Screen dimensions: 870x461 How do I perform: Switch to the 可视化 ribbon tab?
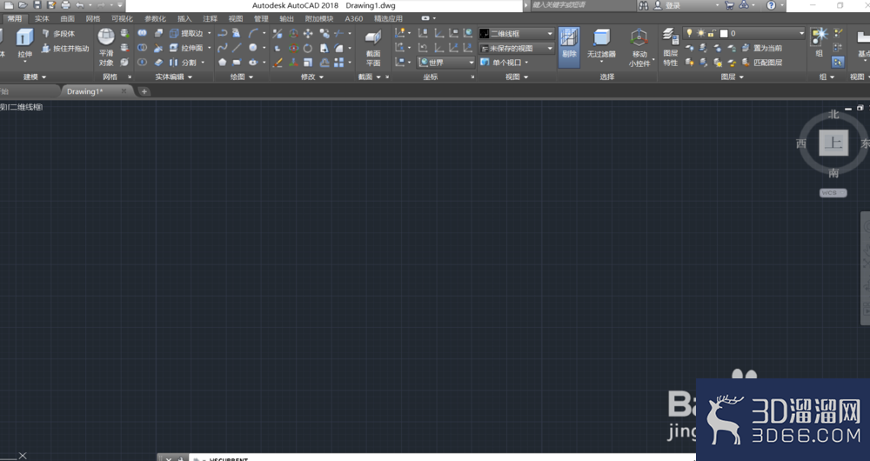122,18
